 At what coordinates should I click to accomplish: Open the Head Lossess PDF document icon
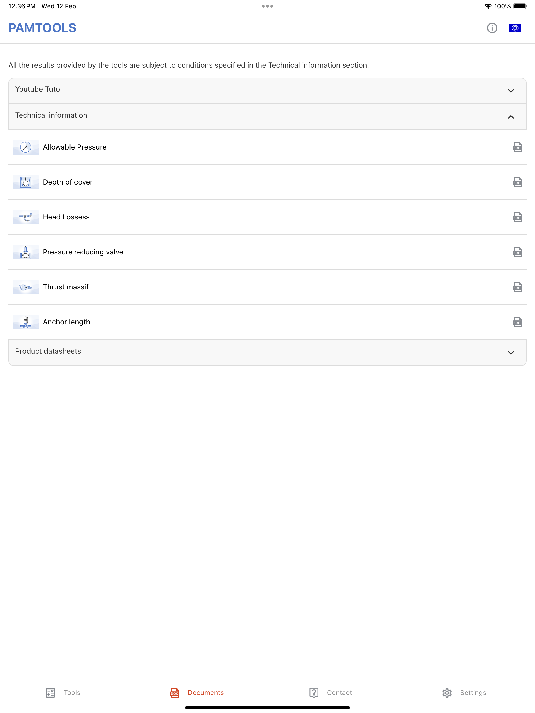point(517,217)
